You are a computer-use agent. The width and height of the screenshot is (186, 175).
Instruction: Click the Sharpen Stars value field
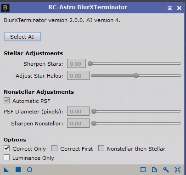coord(76,63)
